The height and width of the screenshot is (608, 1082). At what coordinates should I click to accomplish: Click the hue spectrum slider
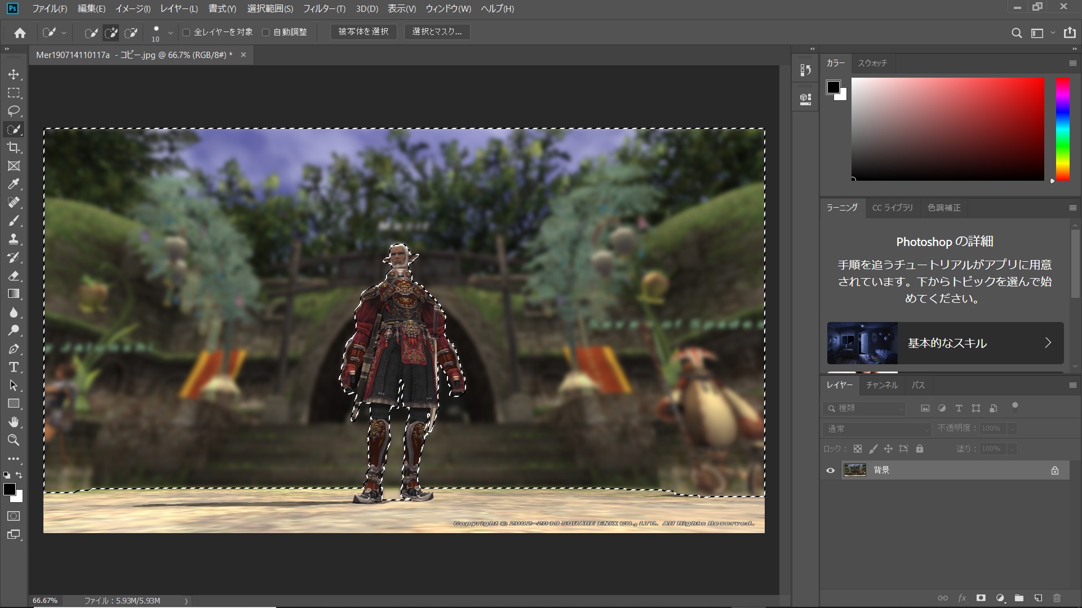click(x=1062, y=129)
